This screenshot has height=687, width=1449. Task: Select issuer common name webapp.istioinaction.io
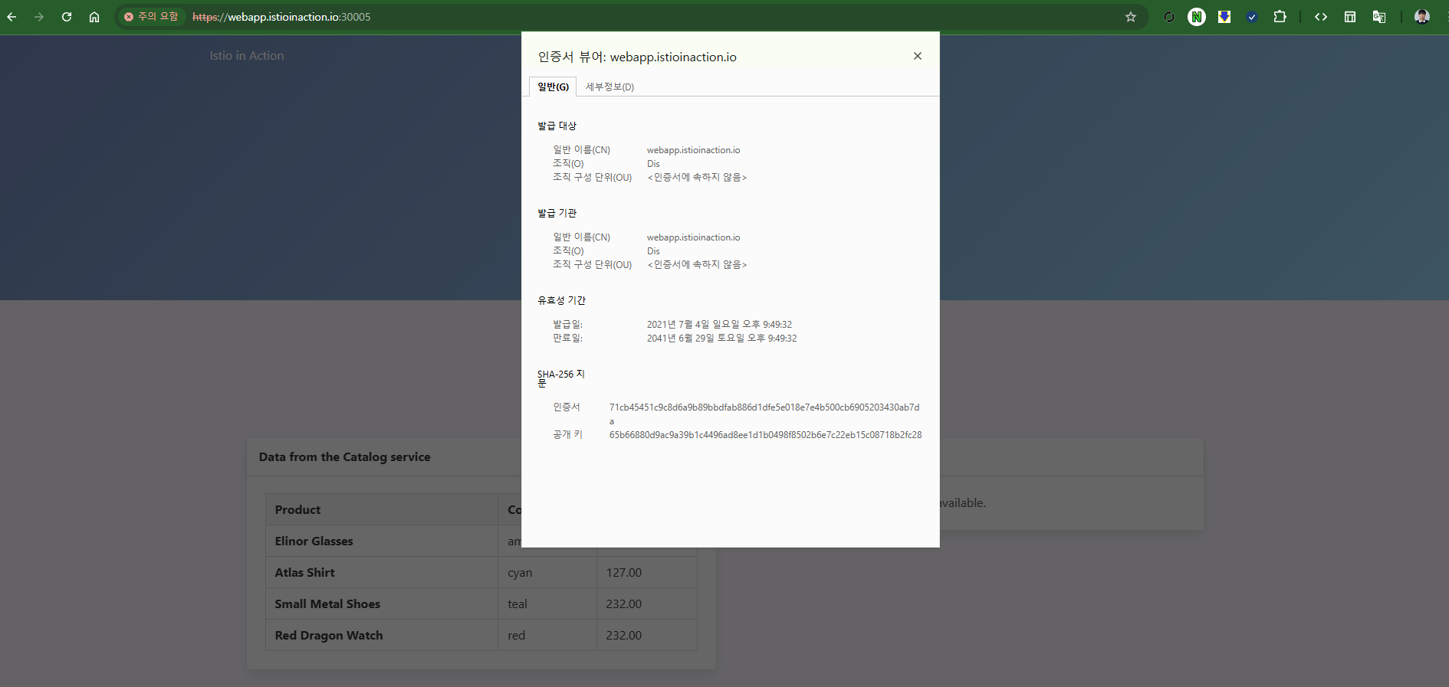click(x=693, y=237)
